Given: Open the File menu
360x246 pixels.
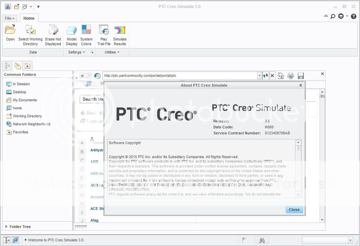Looking at the screenshot, I should tap(9, 18).
